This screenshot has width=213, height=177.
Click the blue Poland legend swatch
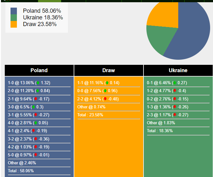[x=14, y=11]
